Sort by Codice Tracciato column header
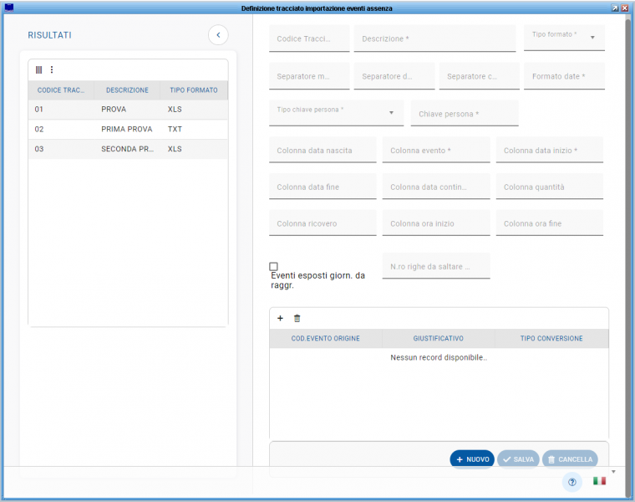 (60, 90)
